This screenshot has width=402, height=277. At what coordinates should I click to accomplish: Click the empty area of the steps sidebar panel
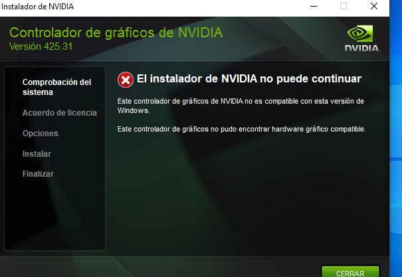pos(54,215)
